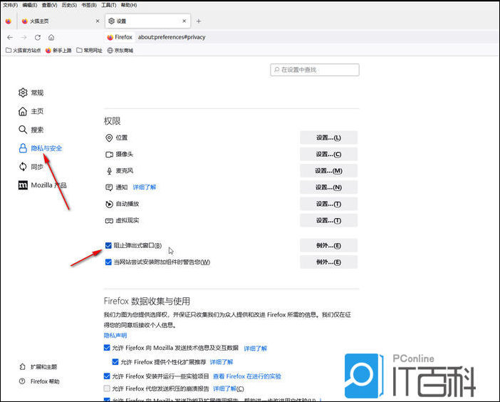Screen dimensions: 500x402
Task: Open 详细了解 link for 技术信息及交互数据
Action: tap(256, 348)
